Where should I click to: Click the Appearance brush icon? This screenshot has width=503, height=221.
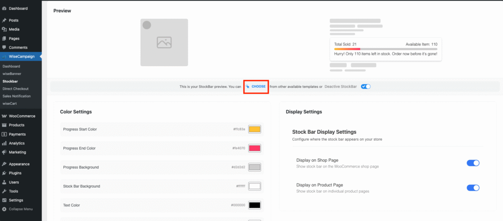tap(4, 164)
